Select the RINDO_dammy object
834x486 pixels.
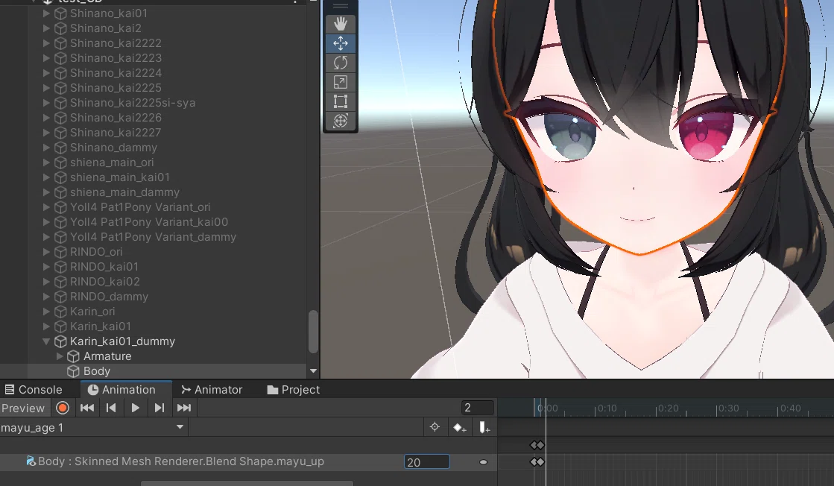pyautogui.click(x=109, y=296)
